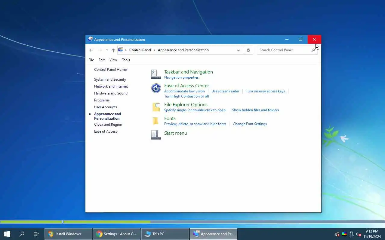Select User Accounts in sidebar

tap(106, 107)
